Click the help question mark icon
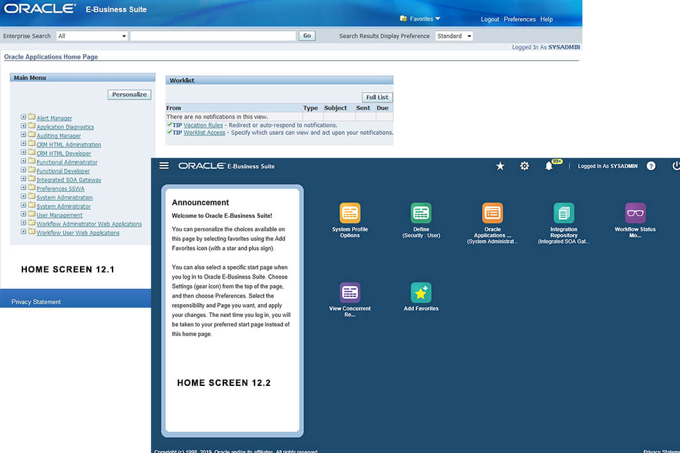 pos(651,166)
